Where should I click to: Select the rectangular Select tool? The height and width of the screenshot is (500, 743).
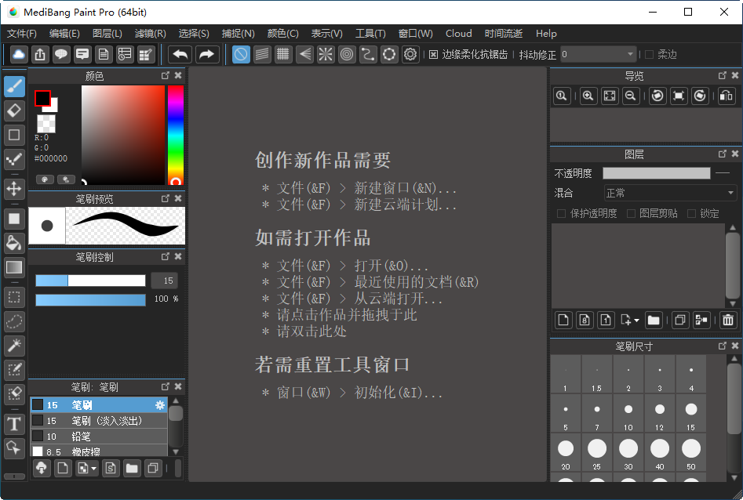14,297
